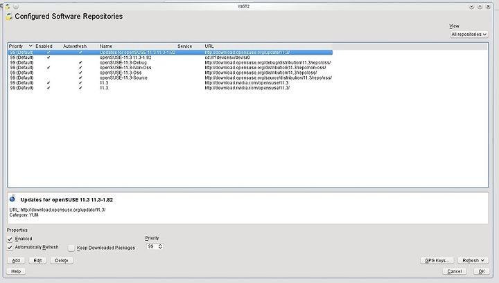Click the download.nvidia.com URL ending without slash

[246, 83]
